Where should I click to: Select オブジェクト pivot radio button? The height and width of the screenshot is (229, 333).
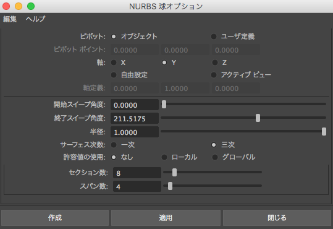coord(114,37)
